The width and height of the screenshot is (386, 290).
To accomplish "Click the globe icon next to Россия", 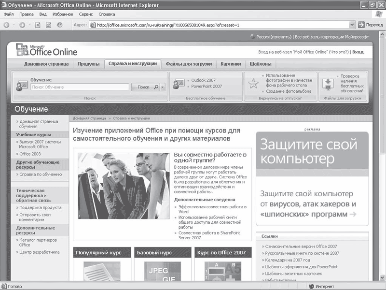I will [x=252, y=37].
